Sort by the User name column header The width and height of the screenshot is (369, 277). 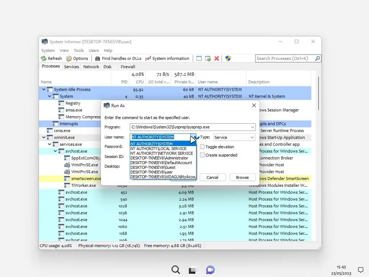pos(221,82)
